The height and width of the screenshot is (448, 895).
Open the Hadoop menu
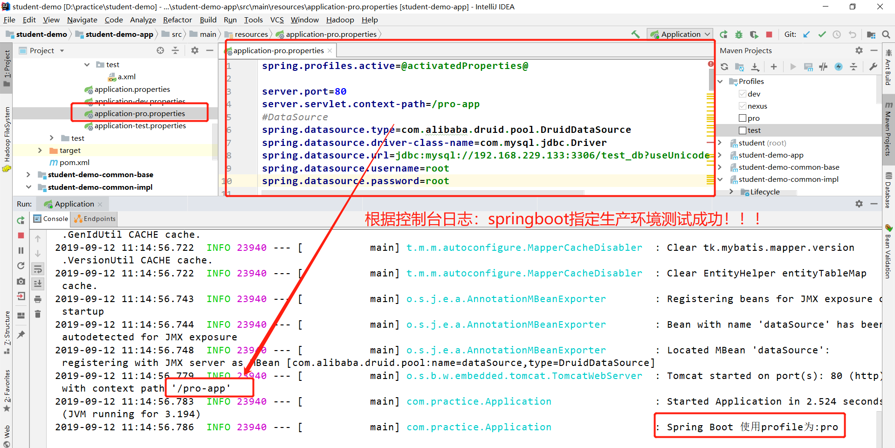pyautogui.click(x=340, y=20)
